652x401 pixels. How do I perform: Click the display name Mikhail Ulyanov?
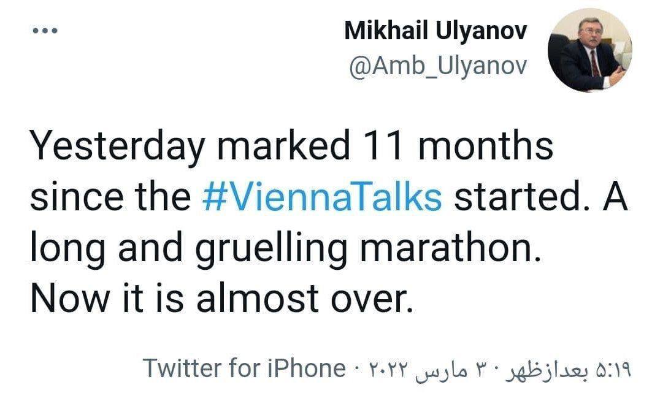point(435,32)
